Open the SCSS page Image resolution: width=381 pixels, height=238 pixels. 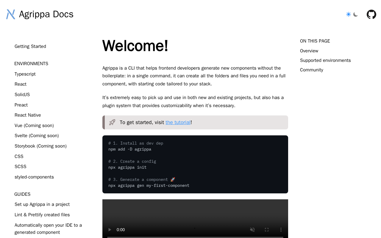(21, 167)
